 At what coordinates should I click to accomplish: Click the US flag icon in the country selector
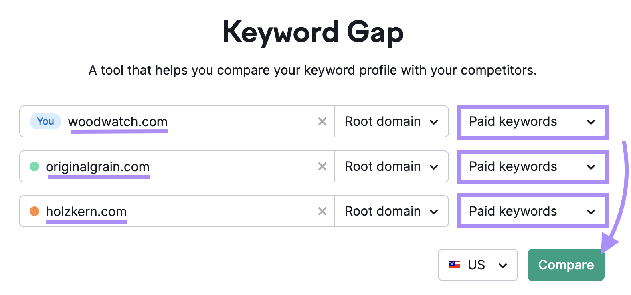pos(454,265)
